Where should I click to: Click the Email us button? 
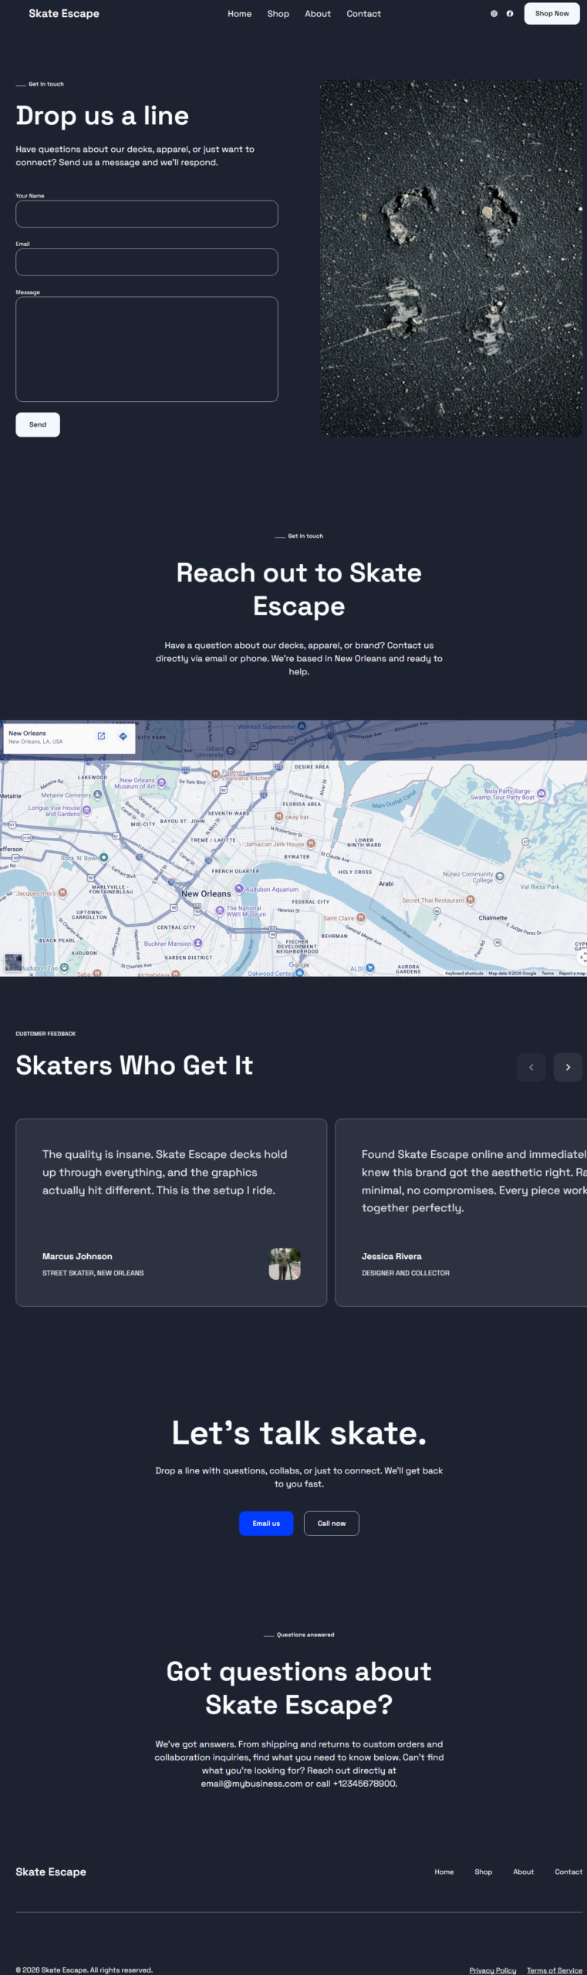(266, 1524)
